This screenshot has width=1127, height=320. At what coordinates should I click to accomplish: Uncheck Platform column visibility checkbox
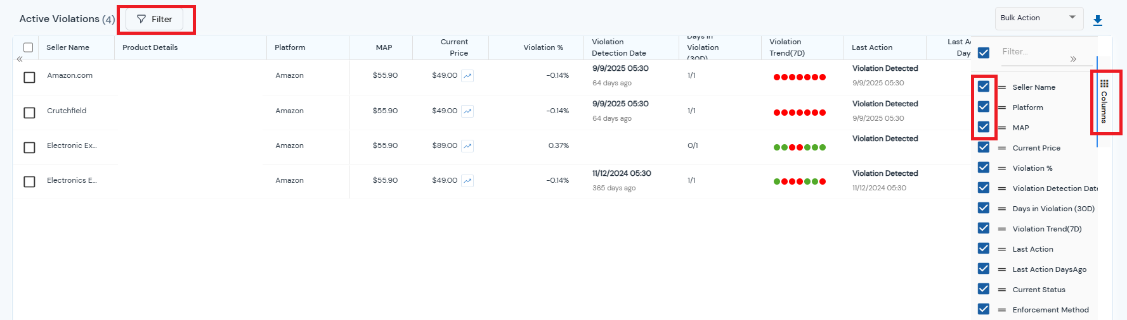pyautogui.click(x=984, y=107)
